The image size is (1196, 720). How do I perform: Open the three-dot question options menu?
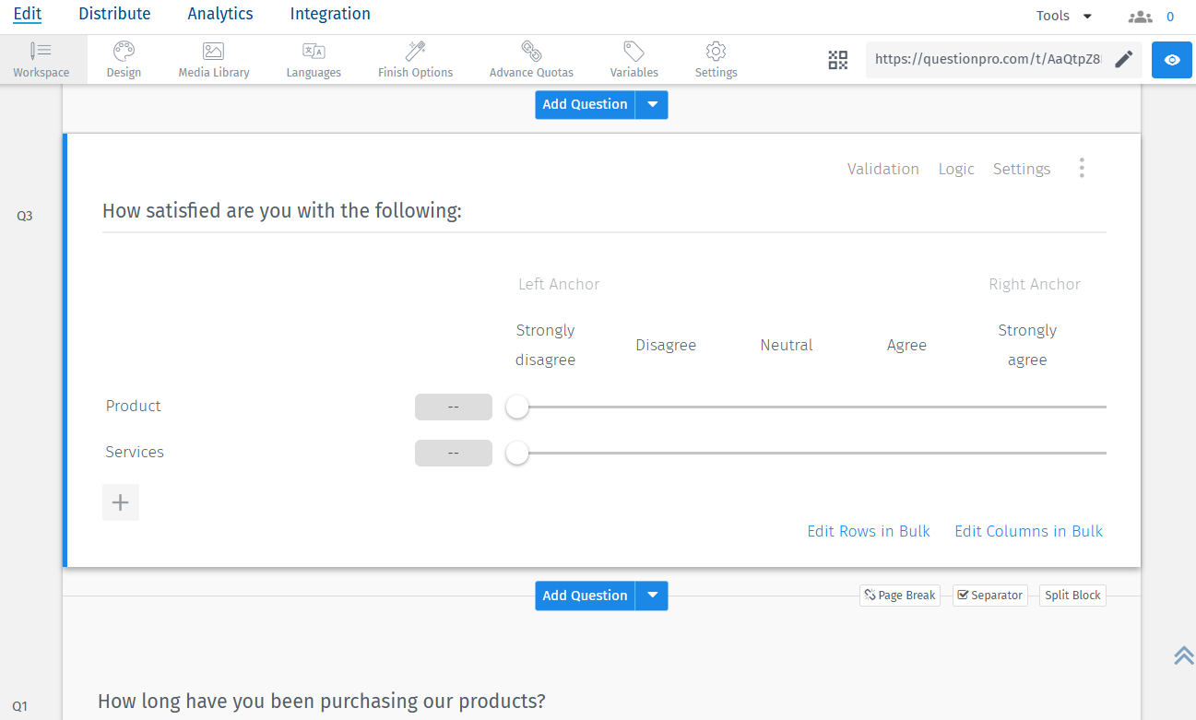click(x=1082, y=168)
